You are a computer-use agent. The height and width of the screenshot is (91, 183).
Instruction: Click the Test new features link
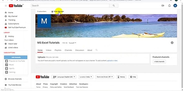coord(82,87)
